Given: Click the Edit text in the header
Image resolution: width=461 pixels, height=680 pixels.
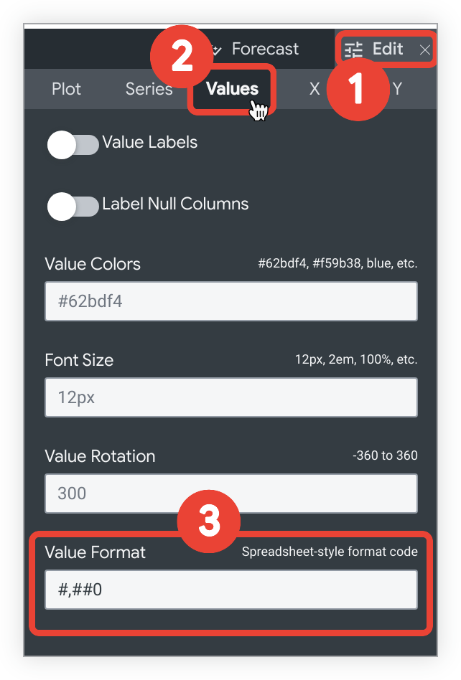Looking at the screenshot, I should pyautogui.click(x=388, y=49).
